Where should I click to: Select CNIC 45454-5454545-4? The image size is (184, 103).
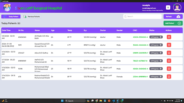click(x=140, y=69)
